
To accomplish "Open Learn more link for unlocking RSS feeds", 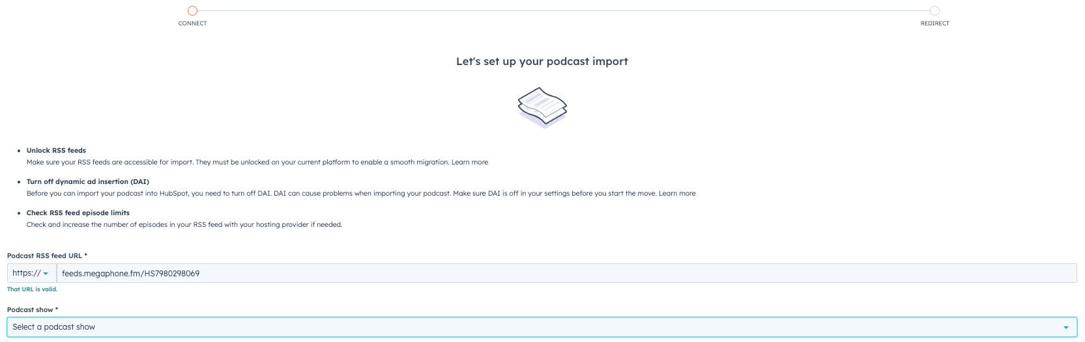I will click(470, 163).
